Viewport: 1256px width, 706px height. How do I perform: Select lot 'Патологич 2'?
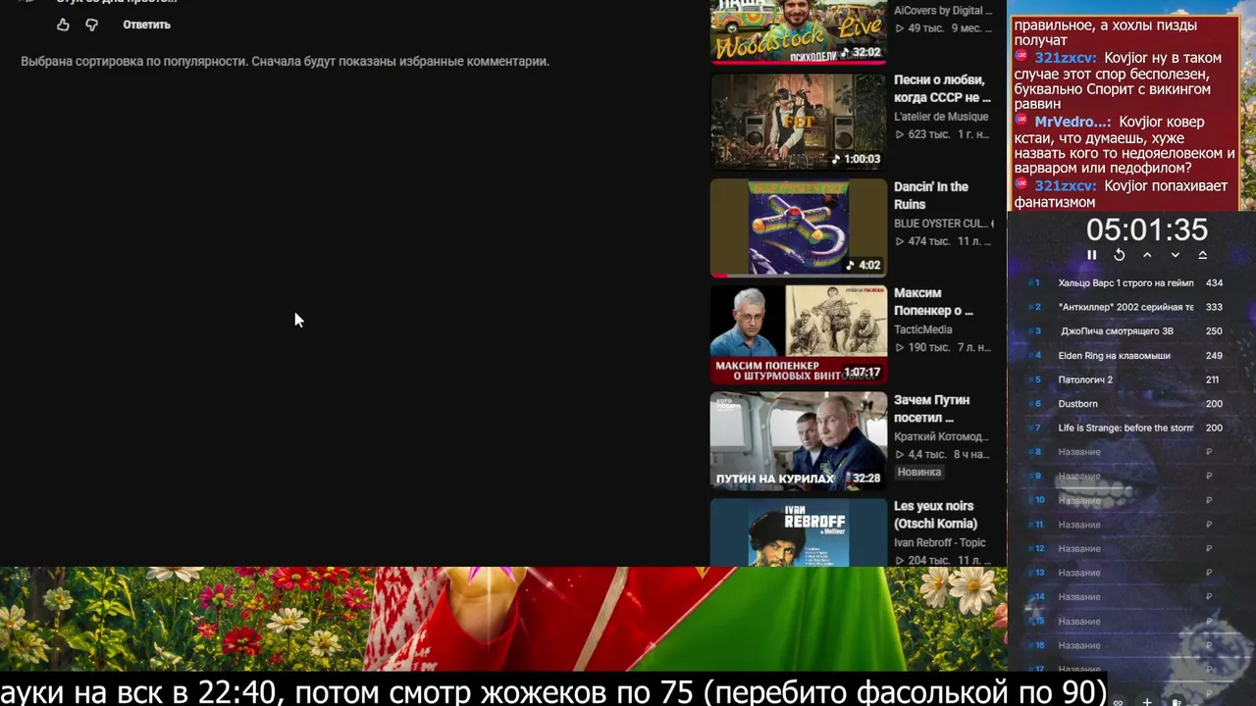[1085, 379]
